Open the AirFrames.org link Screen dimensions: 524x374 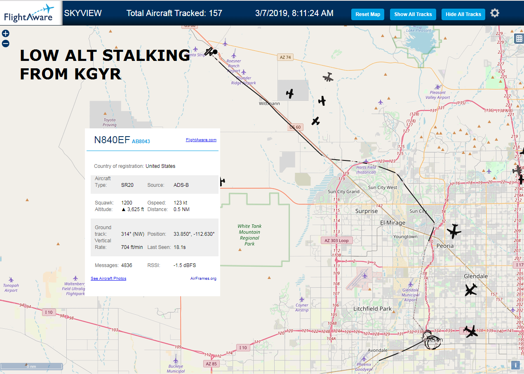[203, 279]
